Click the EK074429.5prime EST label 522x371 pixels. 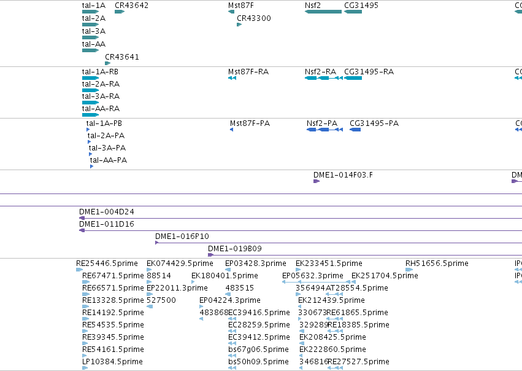180,264
